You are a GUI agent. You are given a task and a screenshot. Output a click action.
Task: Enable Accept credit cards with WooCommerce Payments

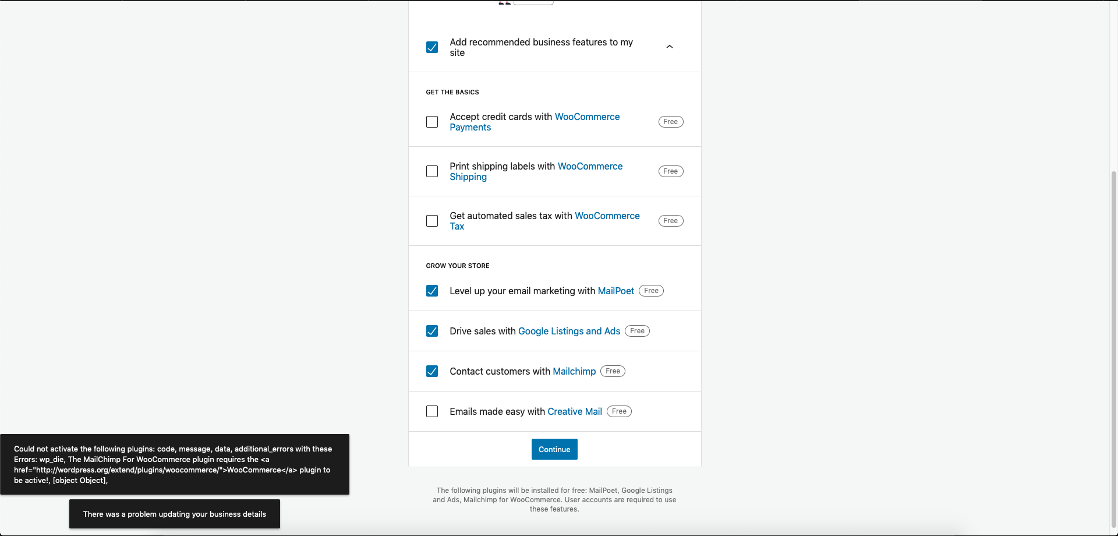click(x=432, y=122)
